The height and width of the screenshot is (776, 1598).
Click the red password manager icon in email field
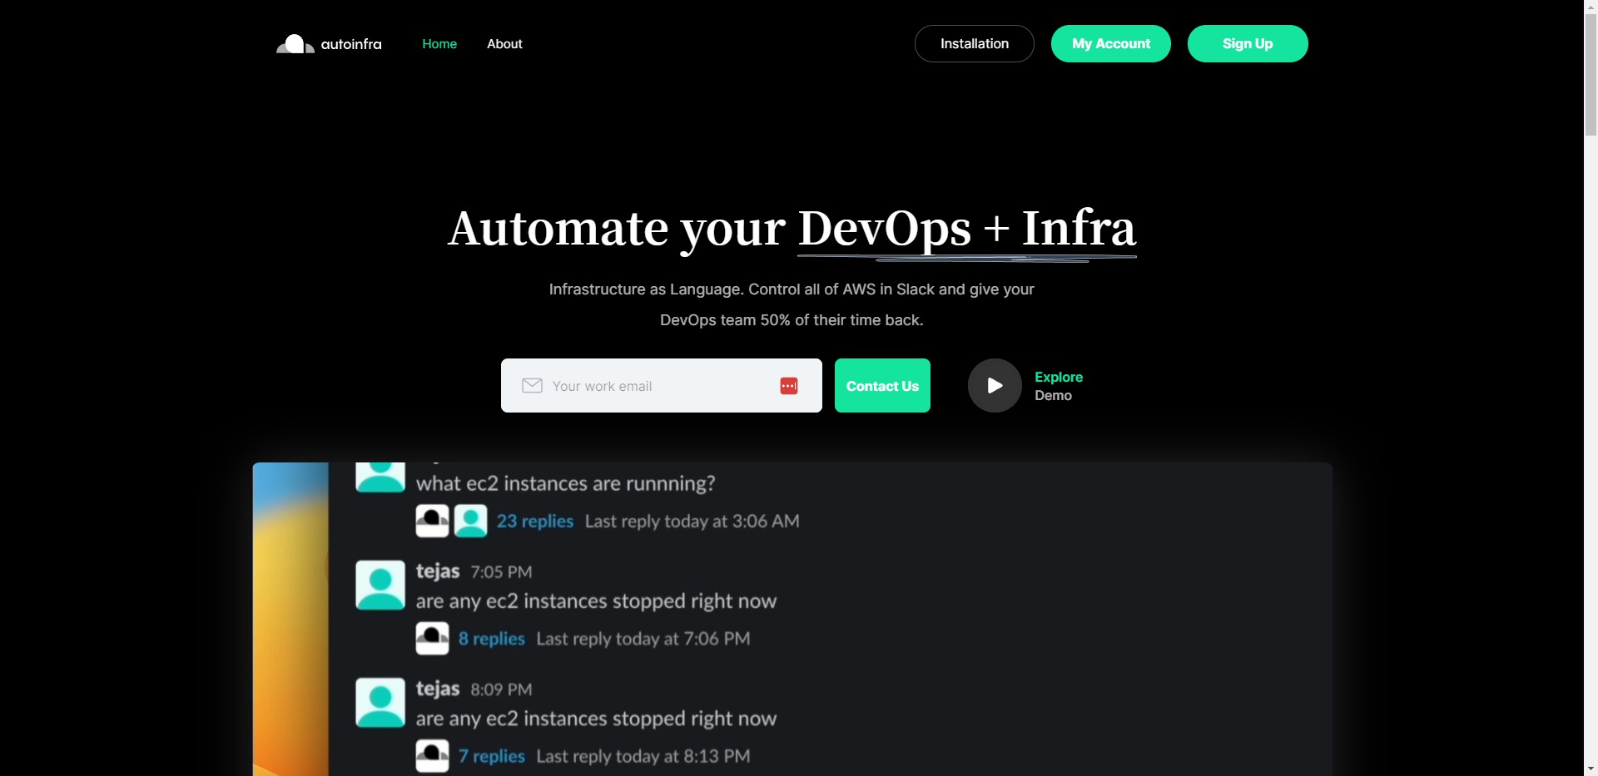click(788, 386)
